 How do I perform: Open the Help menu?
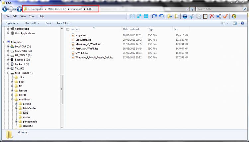(x=41, y=16)
